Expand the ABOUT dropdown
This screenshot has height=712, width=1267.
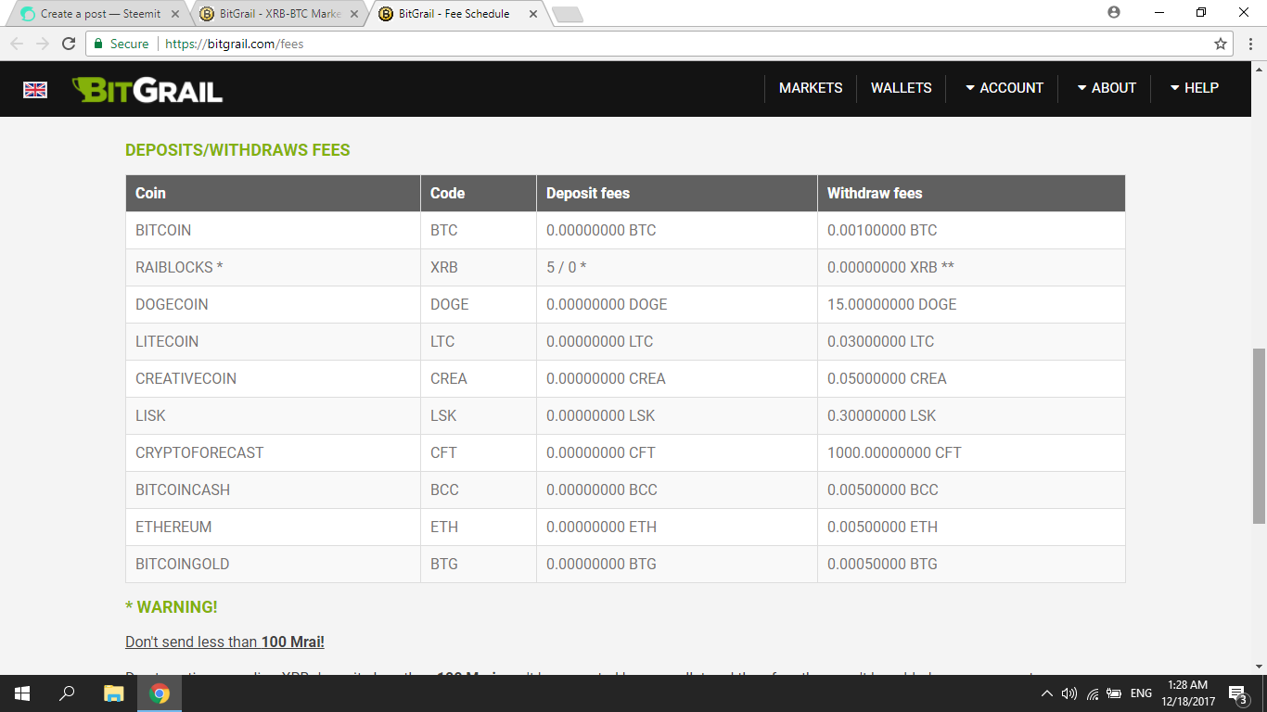click(x=1107, y=88)
